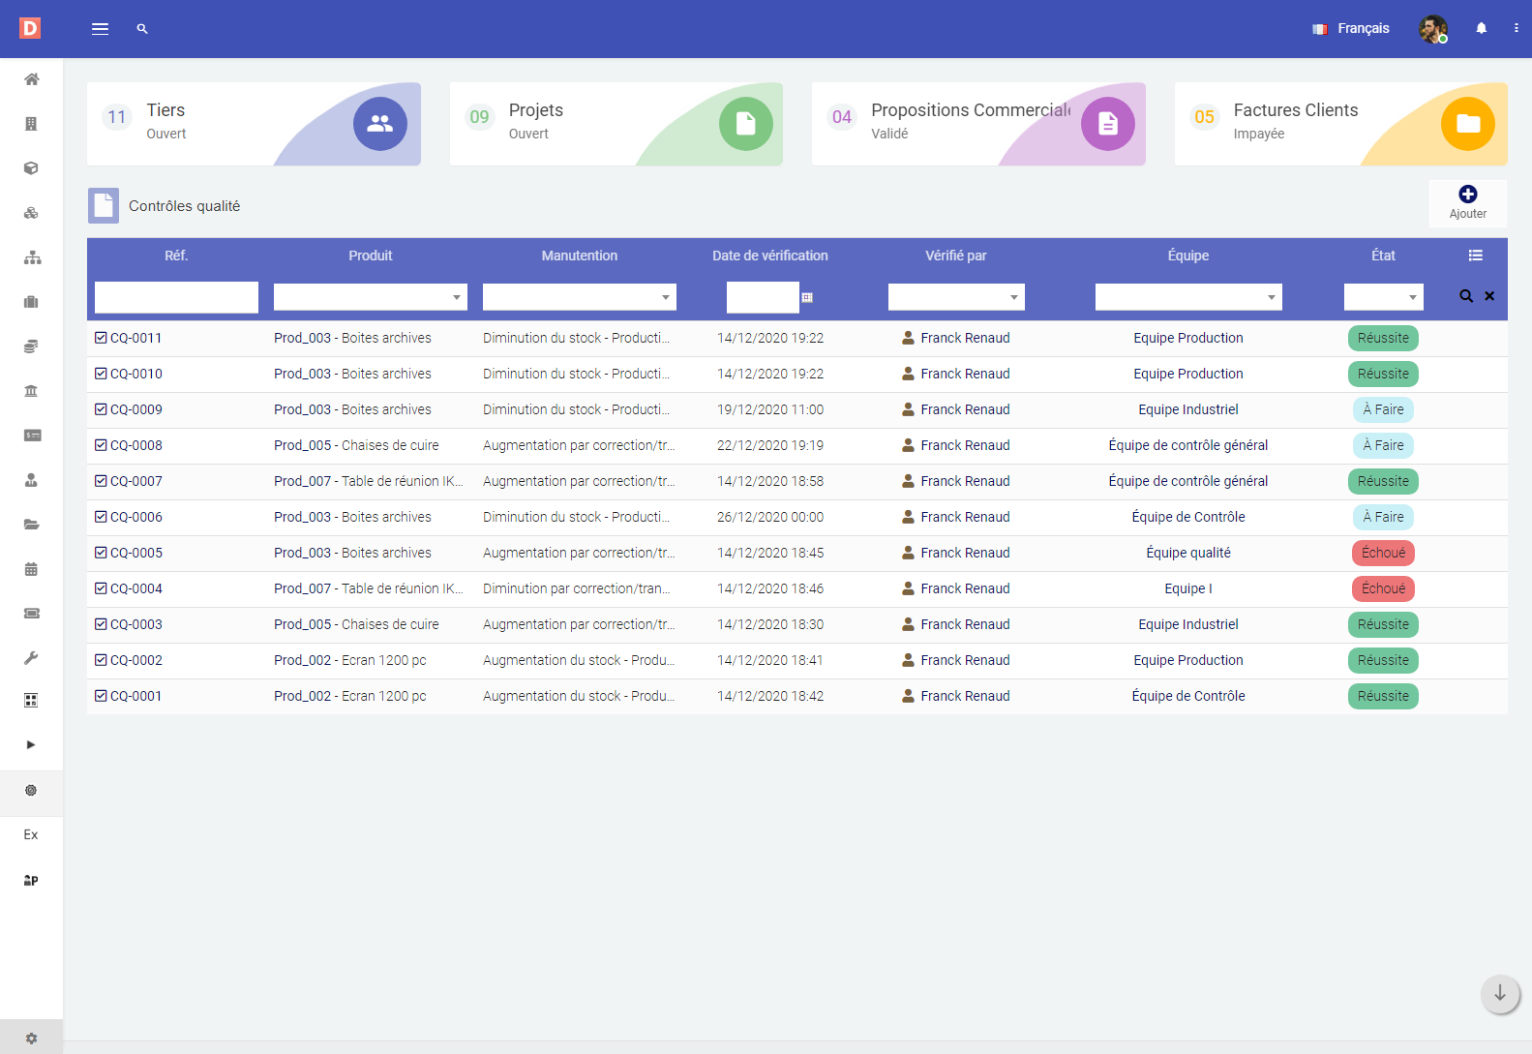Open the wrench tools icon in sidebar

click(31, 658)
